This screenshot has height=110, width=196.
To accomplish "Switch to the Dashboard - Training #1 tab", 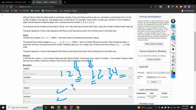I will tap(16, 2).
